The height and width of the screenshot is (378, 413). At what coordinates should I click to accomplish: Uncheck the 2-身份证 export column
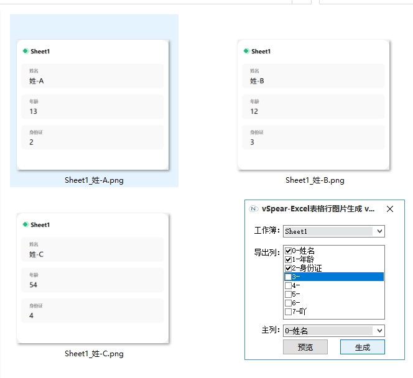click(x=288, y=268)
